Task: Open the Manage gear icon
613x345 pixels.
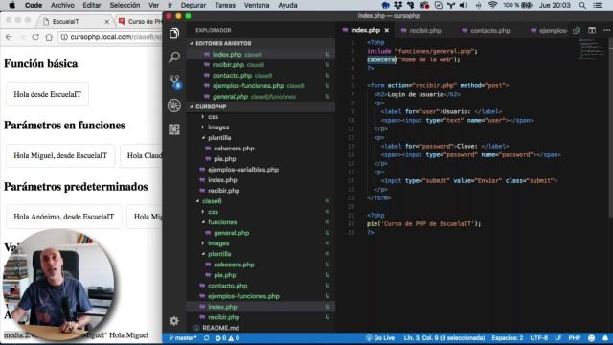Action: coord(174,321)
